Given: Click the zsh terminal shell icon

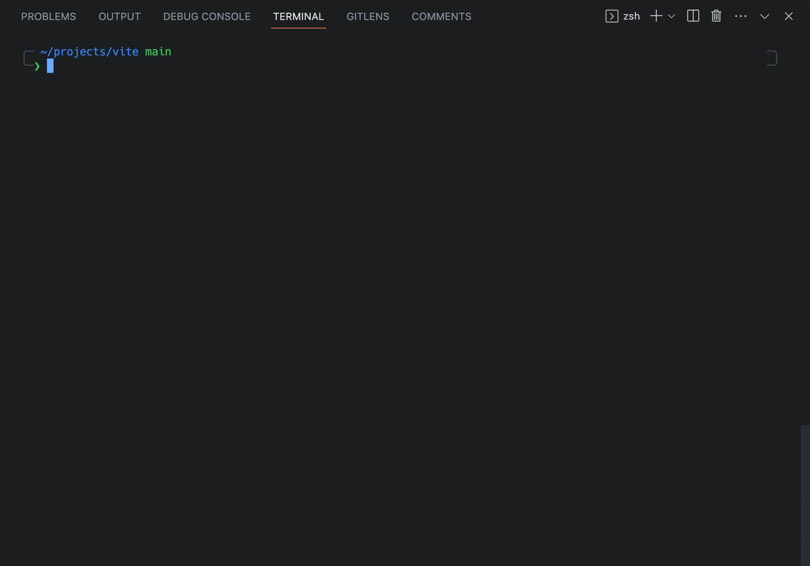Looking at the screenshot, I should pos(612,16).
